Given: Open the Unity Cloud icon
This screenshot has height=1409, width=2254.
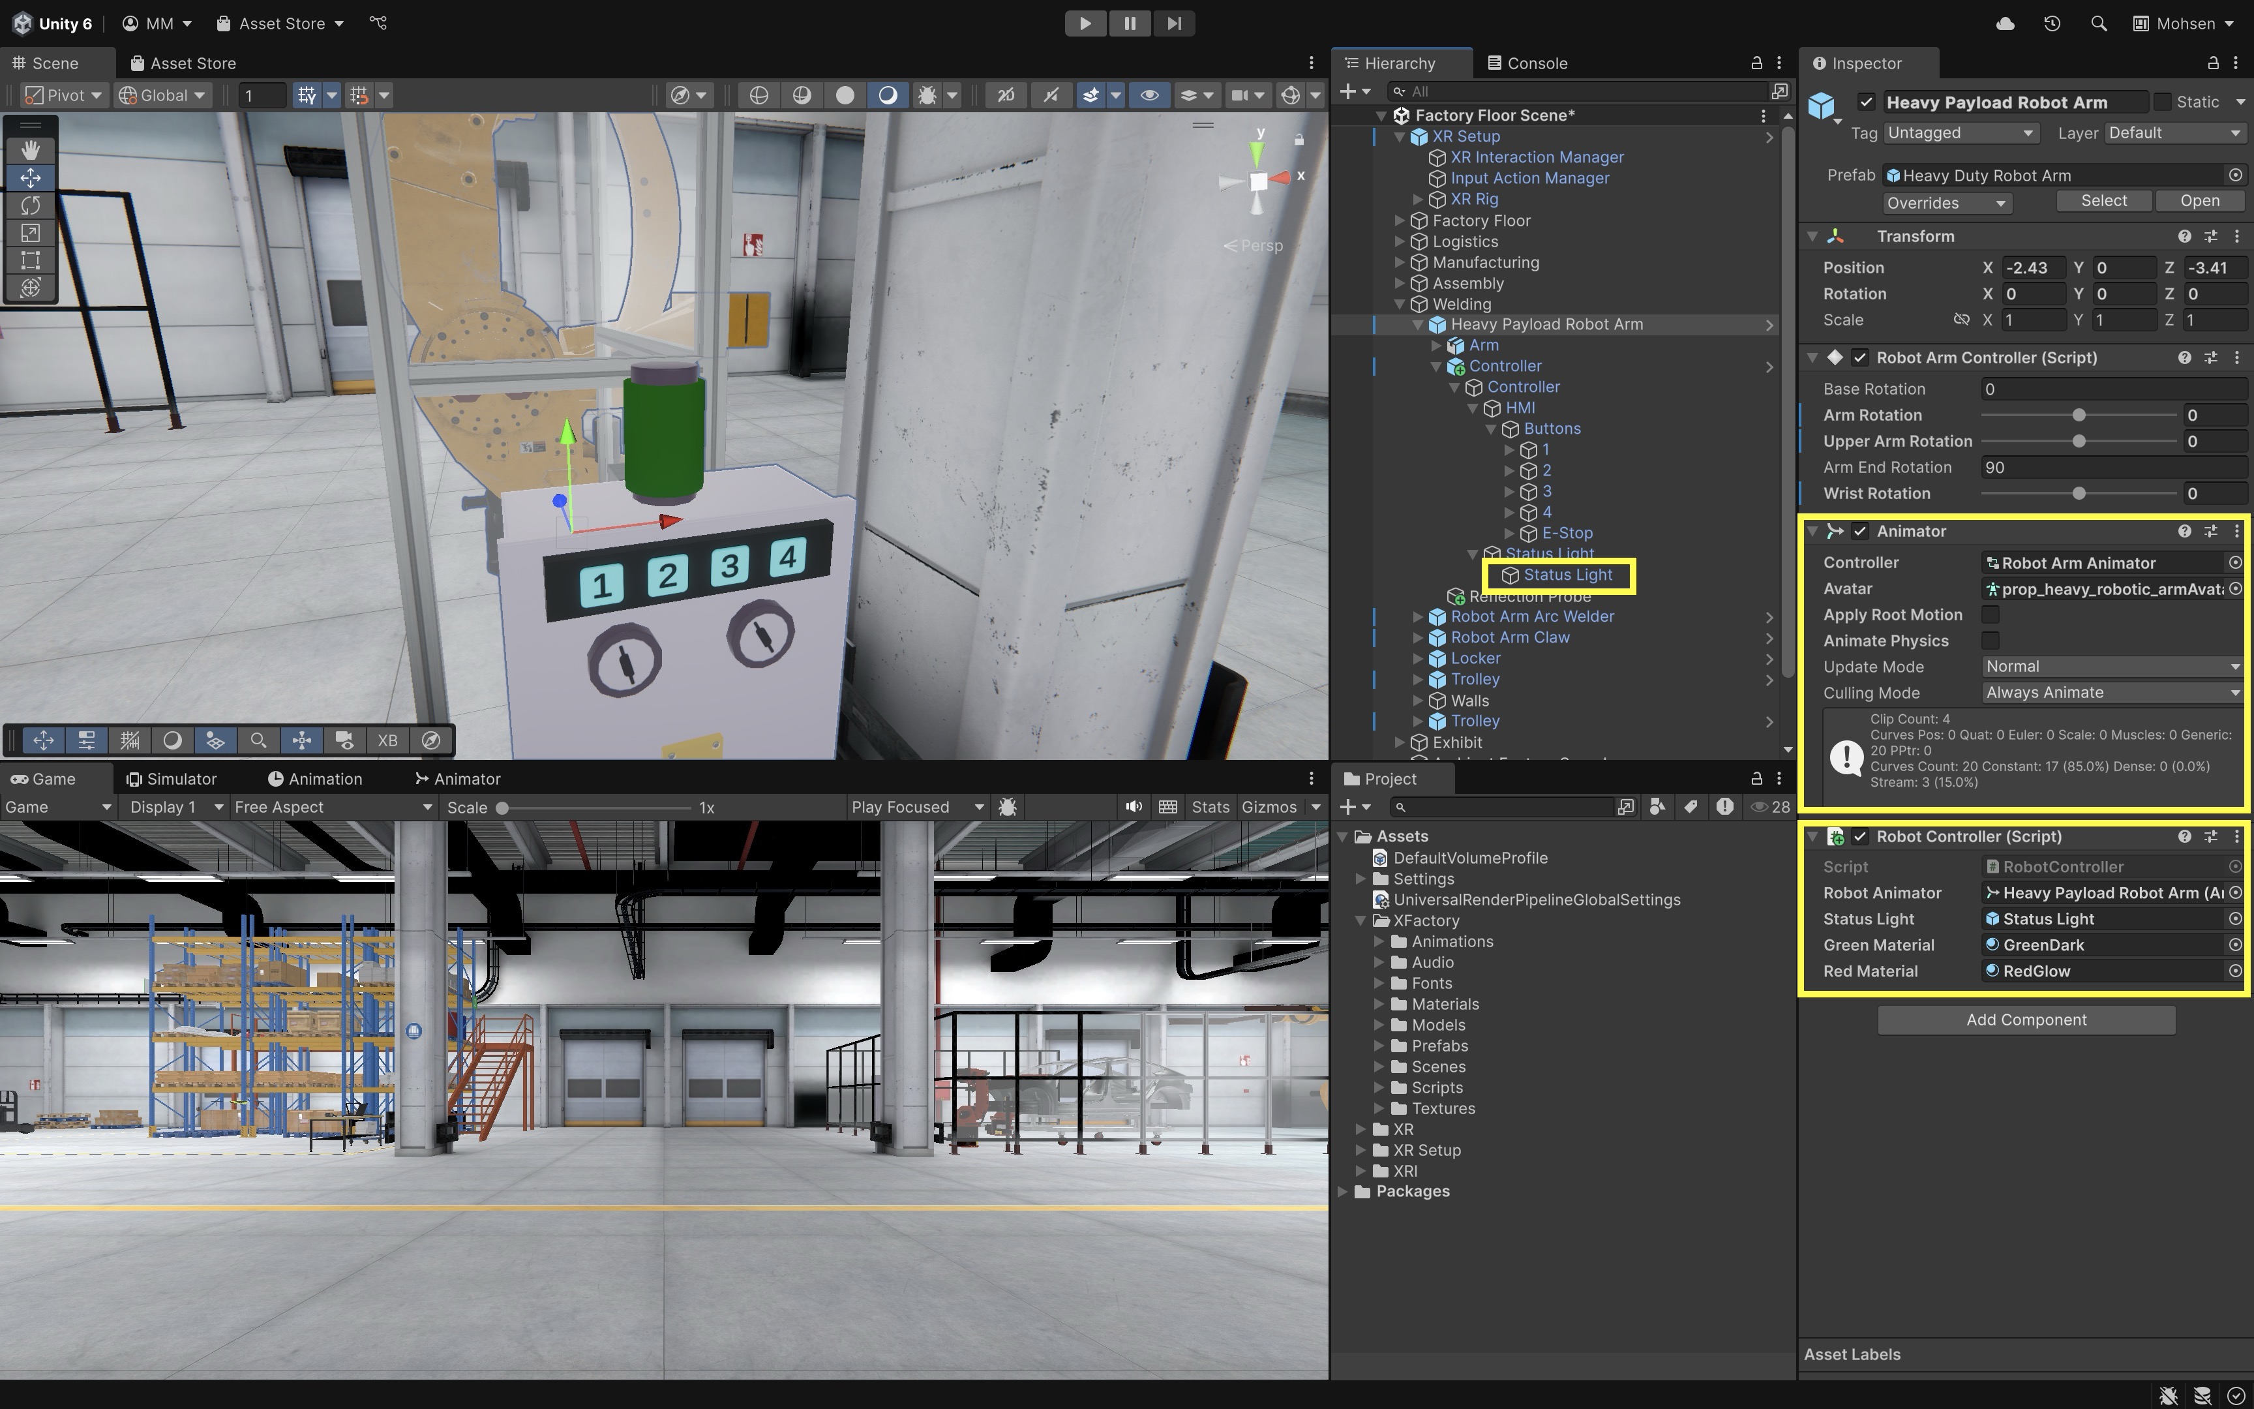Looking at the screenshot, I should [x=2006, y=23].
